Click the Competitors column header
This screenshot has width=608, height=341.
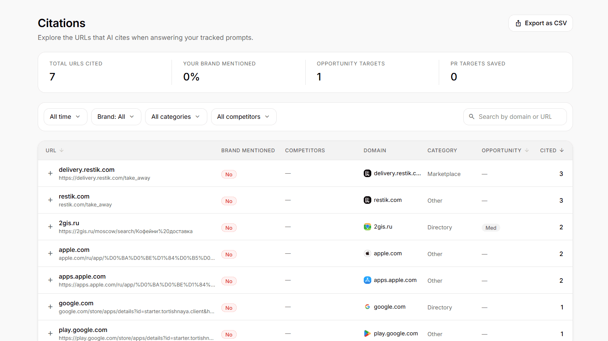coord(305,150)
